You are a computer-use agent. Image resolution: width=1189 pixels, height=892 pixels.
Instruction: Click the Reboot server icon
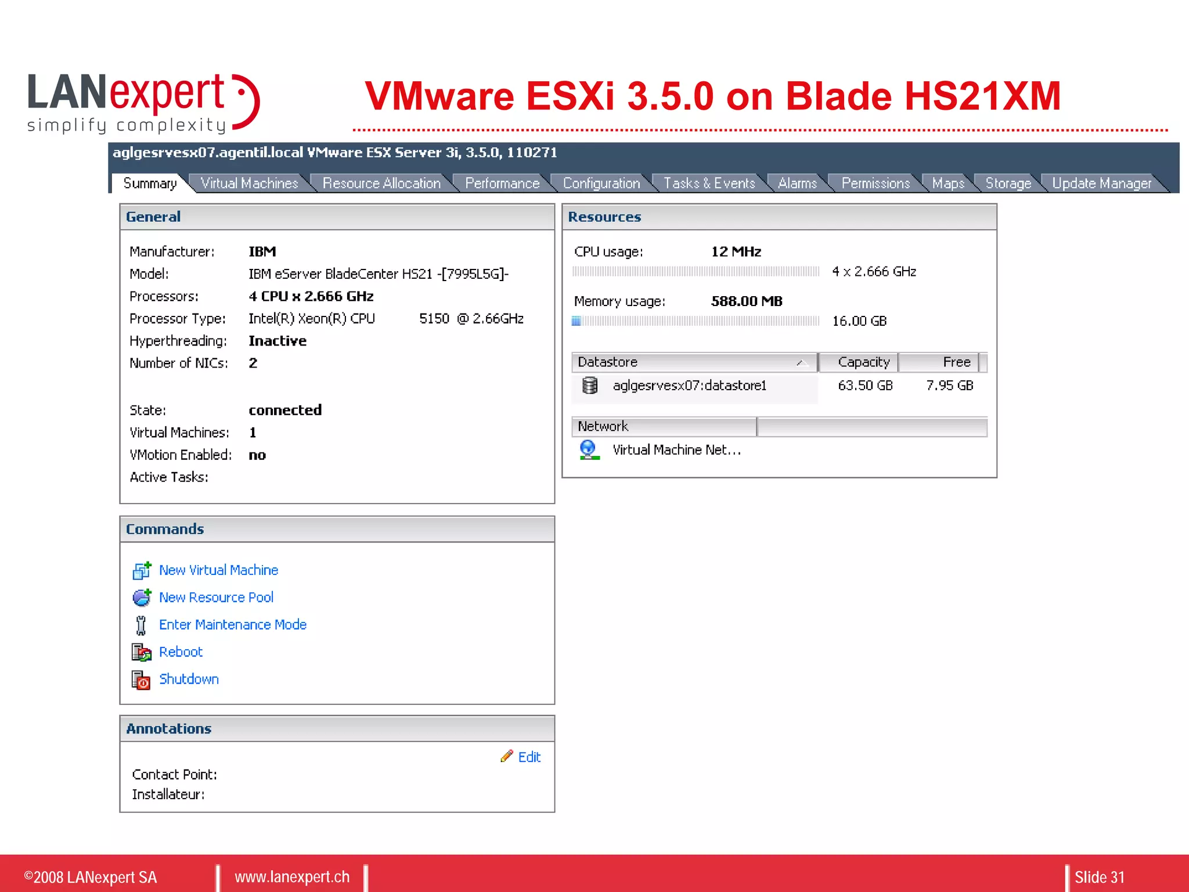141,652
